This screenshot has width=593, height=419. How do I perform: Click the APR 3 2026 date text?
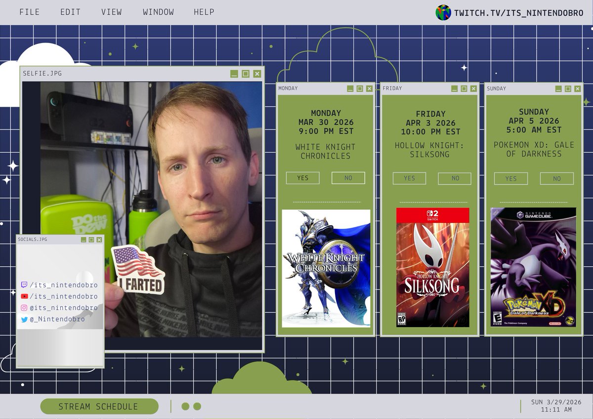tap(430, 123)
